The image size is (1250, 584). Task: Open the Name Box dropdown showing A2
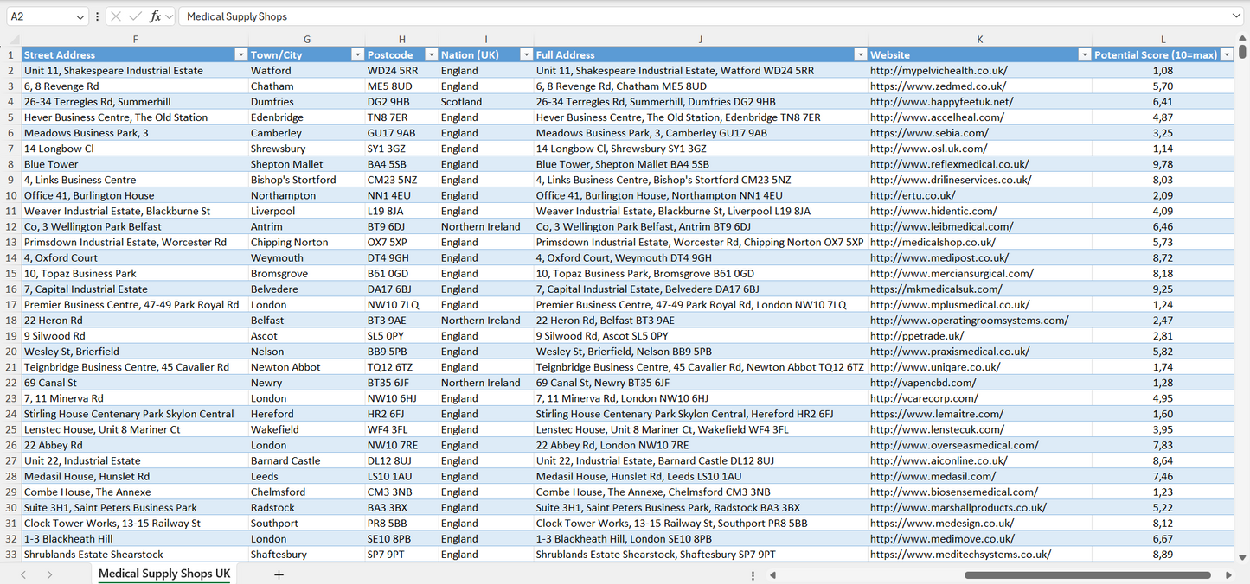point(80,16)
